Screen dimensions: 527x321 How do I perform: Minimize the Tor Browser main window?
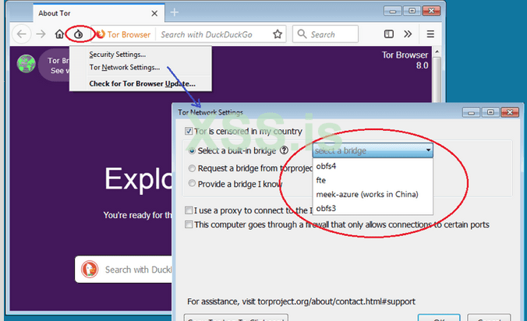click(392, 11)
